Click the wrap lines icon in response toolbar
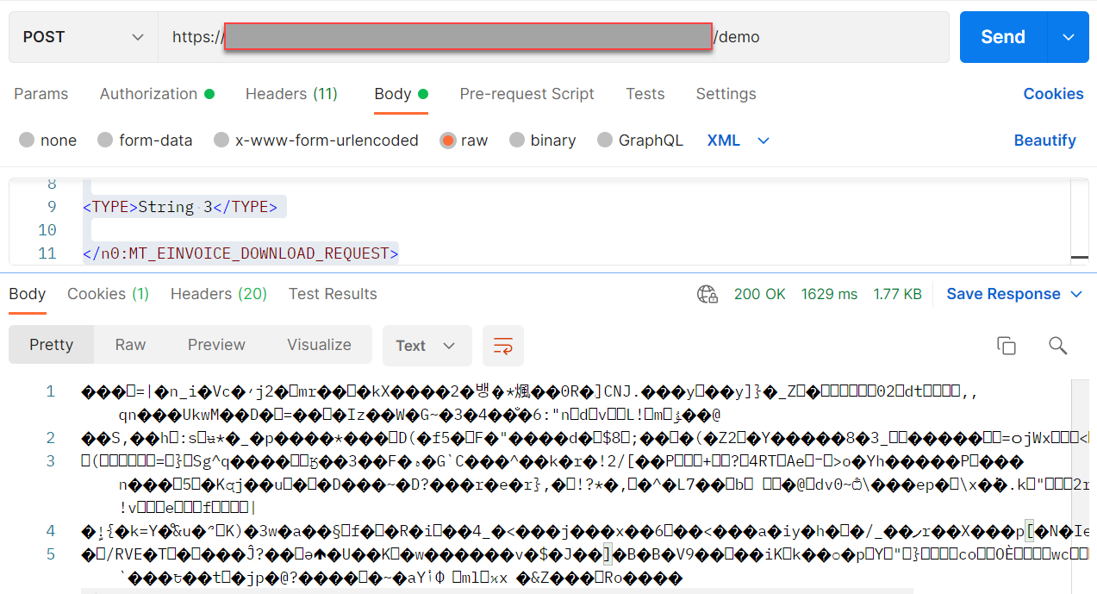The image size is (1097, 594). [503, 346]
